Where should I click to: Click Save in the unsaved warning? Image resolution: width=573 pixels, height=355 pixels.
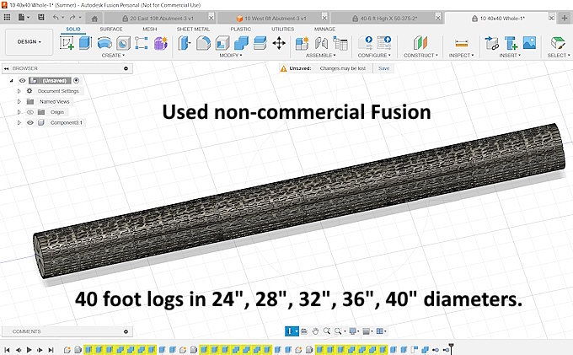click(383, 68)
